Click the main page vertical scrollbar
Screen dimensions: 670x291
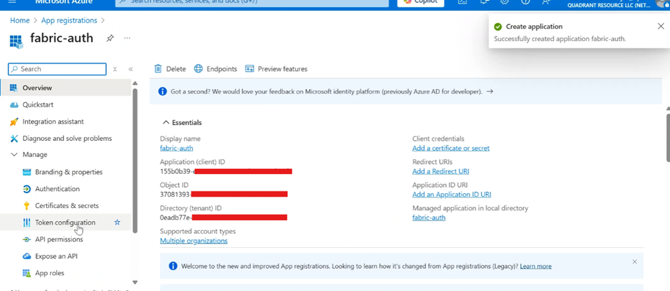[x=667, y=139]
